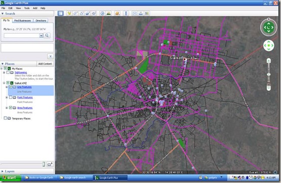
Task: Click the Add Content button
Action: (x=45, y=64)
